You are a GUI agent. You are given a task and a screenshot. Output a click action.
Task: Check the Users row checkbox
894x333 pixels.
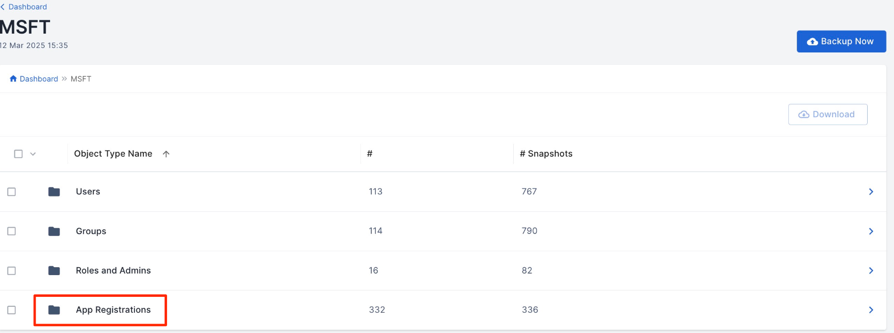tap(11, 191)
